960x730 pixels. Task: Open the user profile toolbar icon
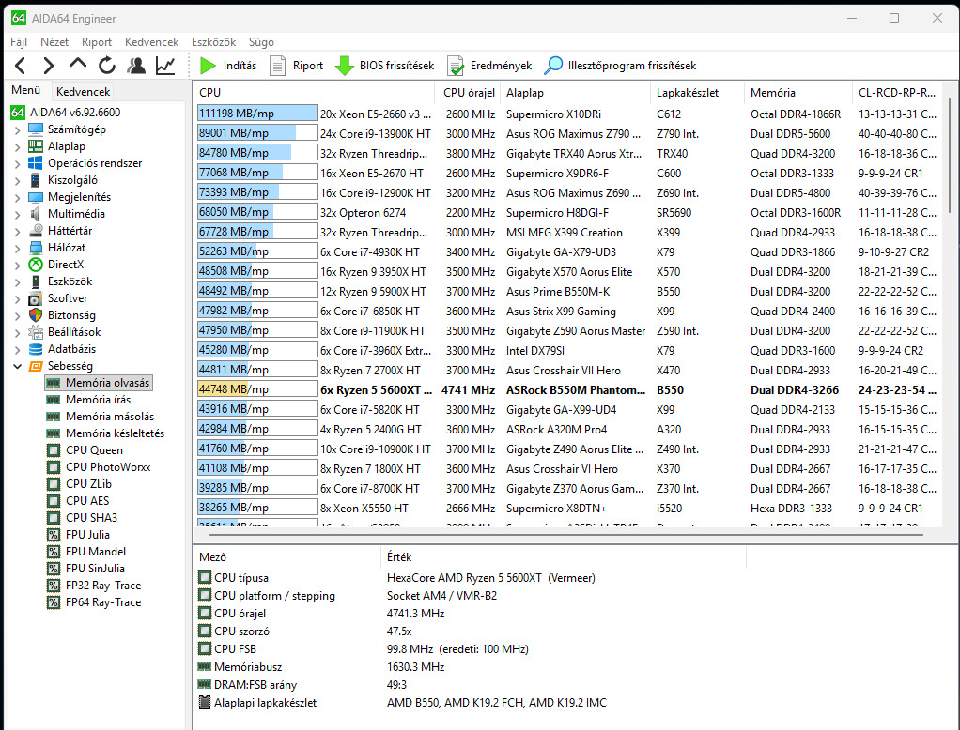point(136,66)
